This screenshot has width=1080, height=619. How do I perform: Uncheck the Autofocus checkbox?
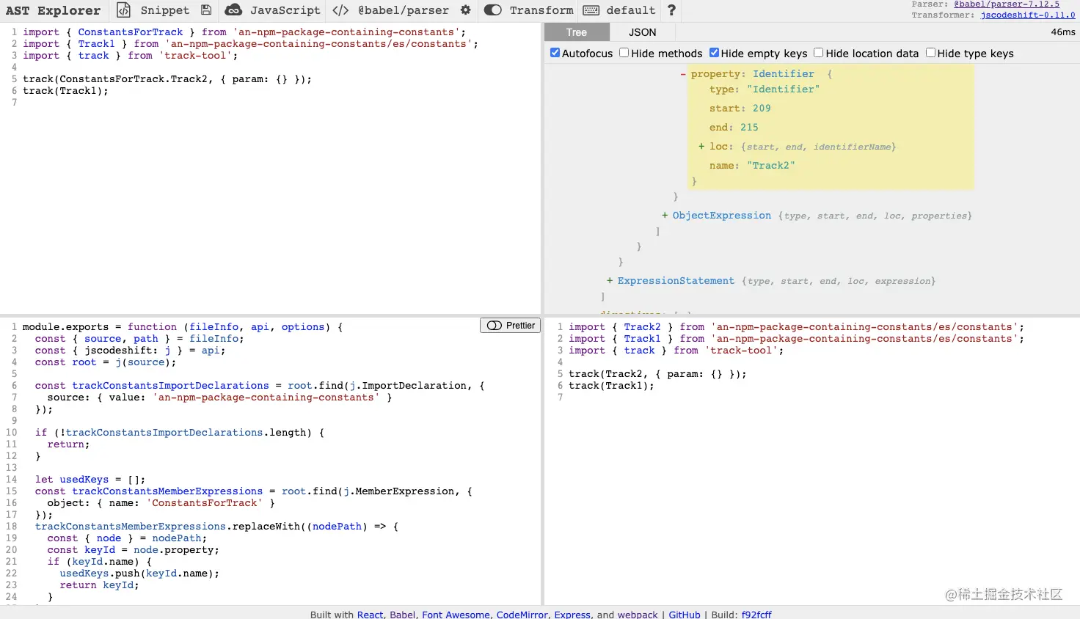tap(555, 53)
